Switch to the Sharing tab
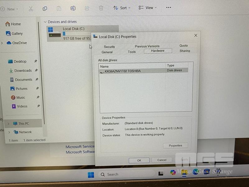 click(x=185, y=51)
